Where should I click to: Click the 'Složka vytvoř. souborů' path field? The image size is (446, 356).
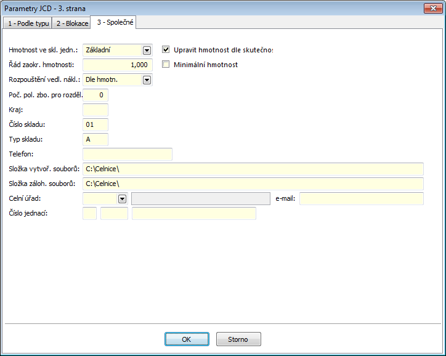pyautogui.click(x=253, y=169)
